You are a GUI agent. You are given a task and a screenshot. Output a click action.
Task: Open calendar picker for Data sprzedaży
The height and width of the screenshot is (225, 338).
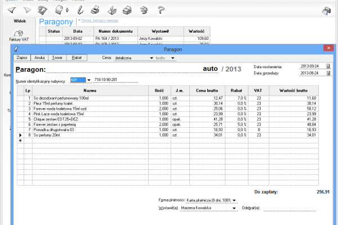tap(328, 73)
